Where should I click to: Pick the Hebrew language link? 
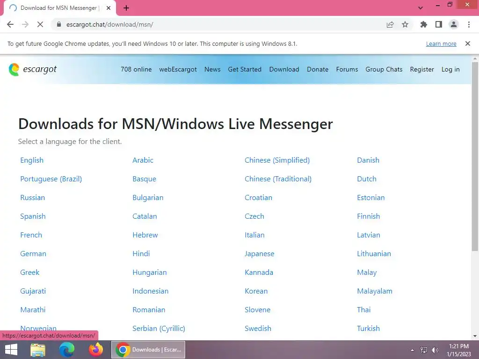pos(145,235)
